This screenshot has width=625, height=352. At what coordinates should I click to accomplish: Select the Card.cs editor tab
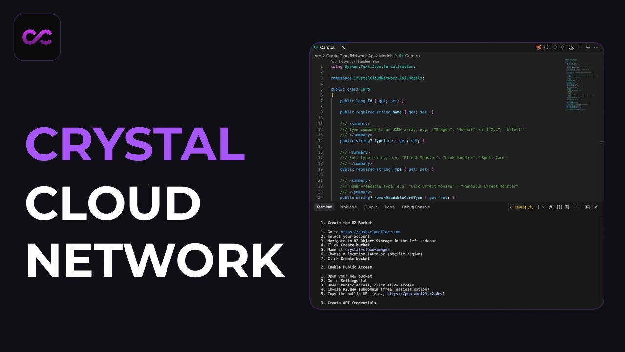pos(330,47)
